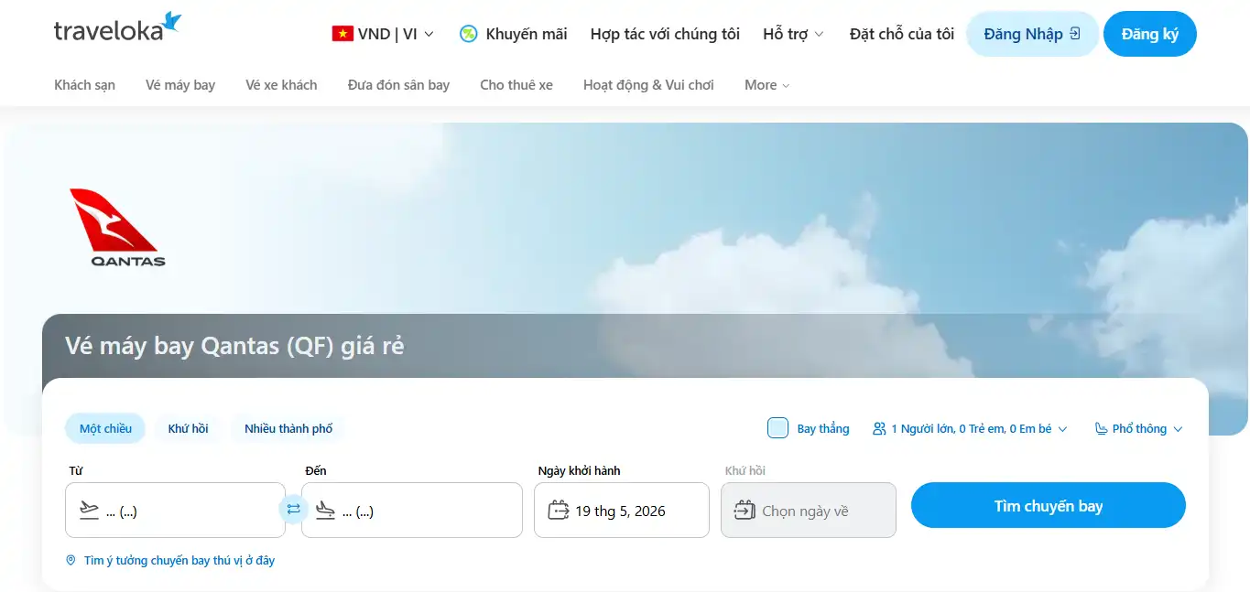Select the Một chiều trip option
Screen dimensions: 1250x592
tap(105, 428)
